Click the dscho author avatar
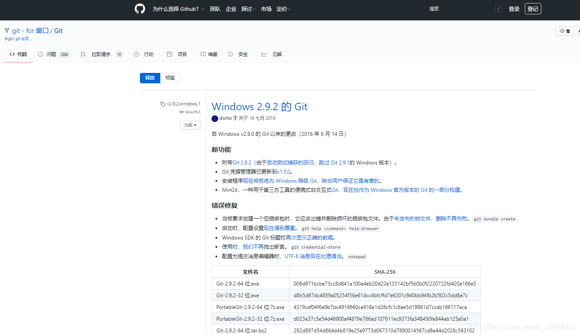The width and height of the screenshot is (580, 335). click(215, 118)
